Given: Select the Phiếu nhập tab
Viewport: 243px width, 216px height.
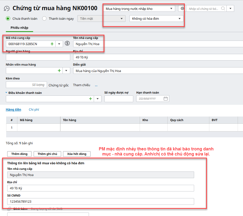Looking at the screenshot, I should (x=19, y=28).
